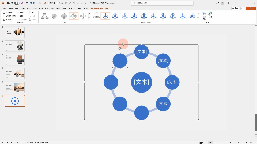Click the Reset Graphic icon
This screenshot has height=144, width=257.
(x=204, y=15)
